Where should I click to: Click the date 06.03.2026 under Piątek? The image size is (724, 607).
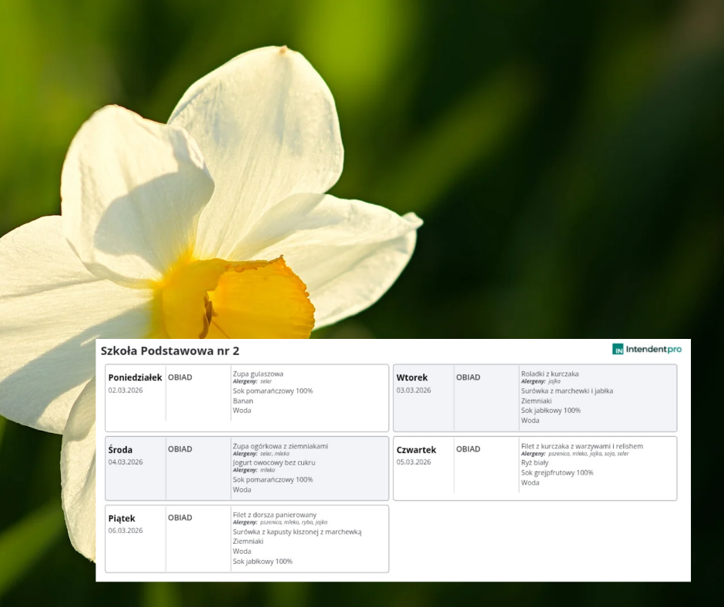(x=126, y=531)
